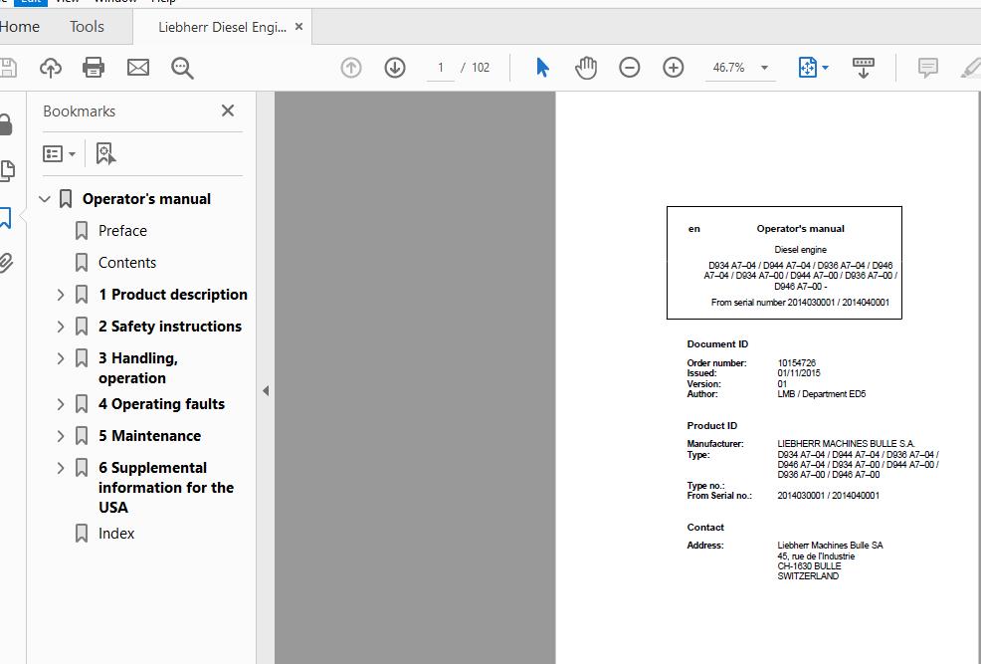Go to previous page arrow
Screen dimensions: 981x664
point(351,68)
